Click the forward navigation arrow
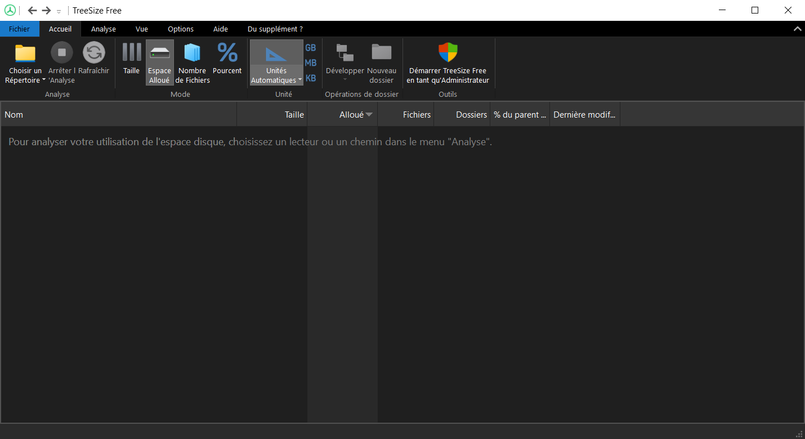805x439 pixels. pyautogui.click(x=47, y=10)
